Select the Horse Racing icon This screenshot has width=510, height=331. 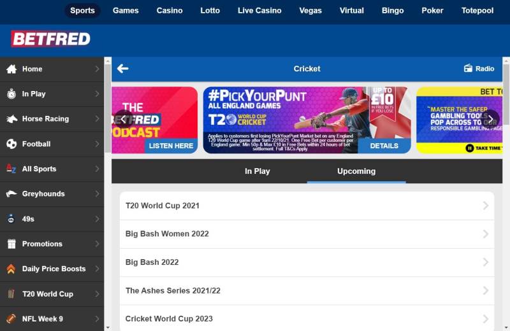point(11,119)
